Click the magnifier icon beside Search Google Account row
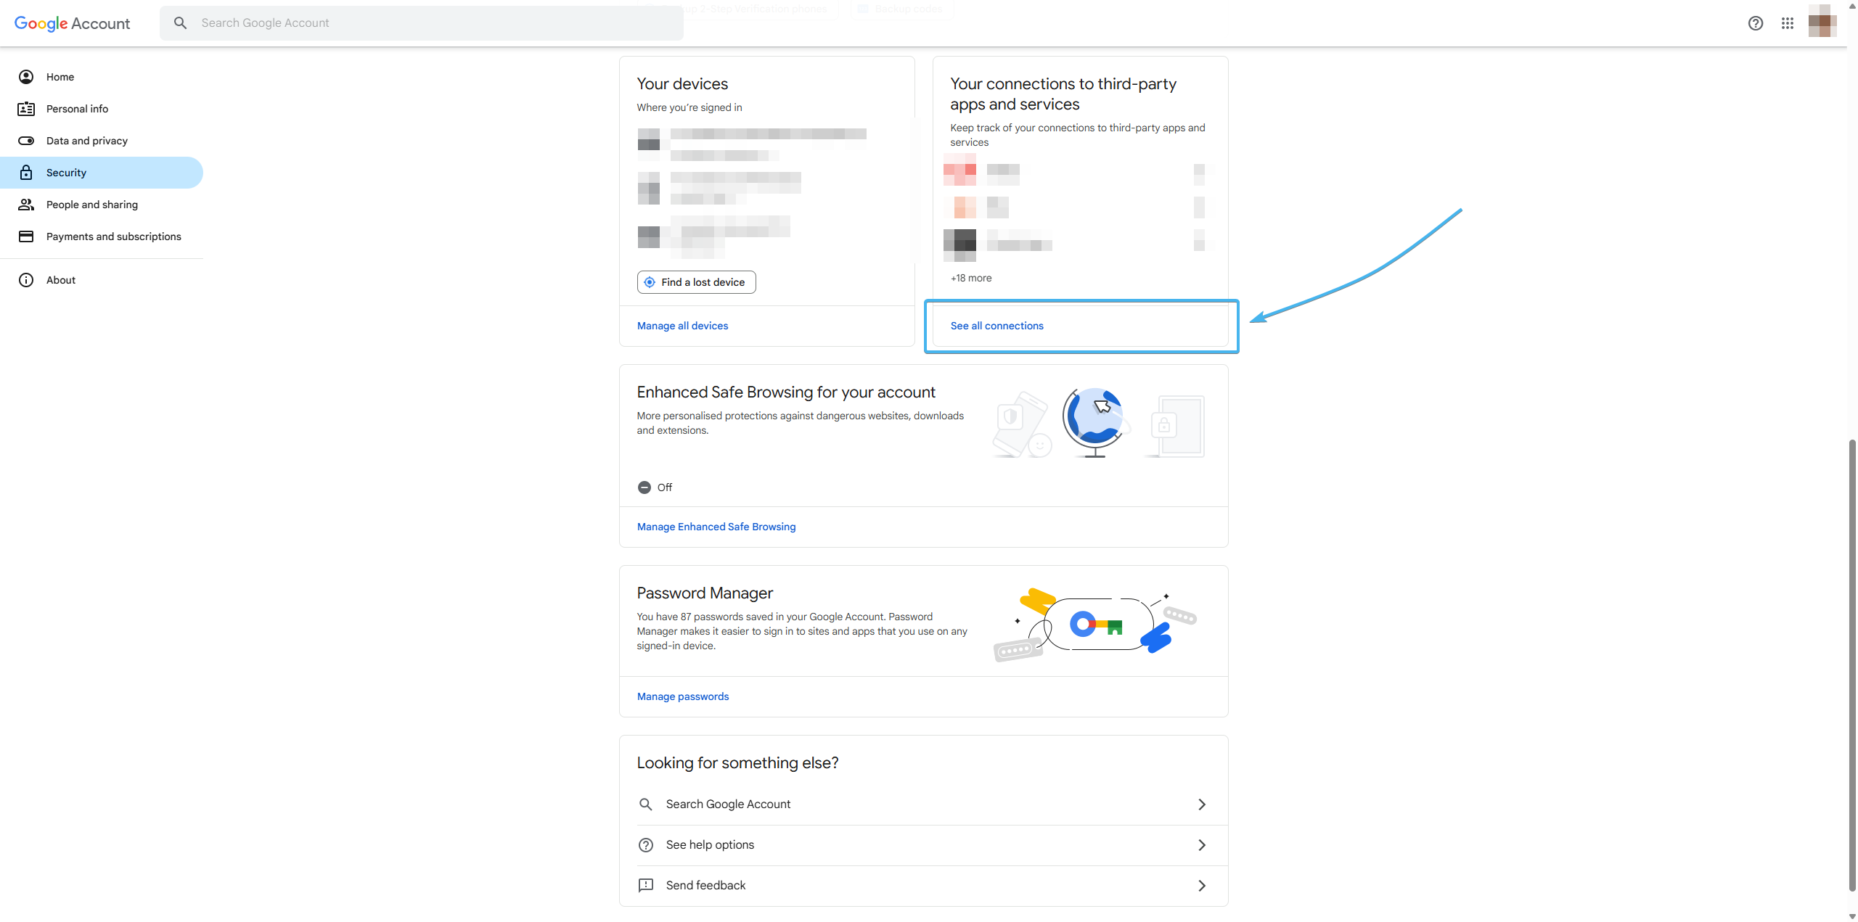Screen dimensions: 1858x922 pos(645,804)
